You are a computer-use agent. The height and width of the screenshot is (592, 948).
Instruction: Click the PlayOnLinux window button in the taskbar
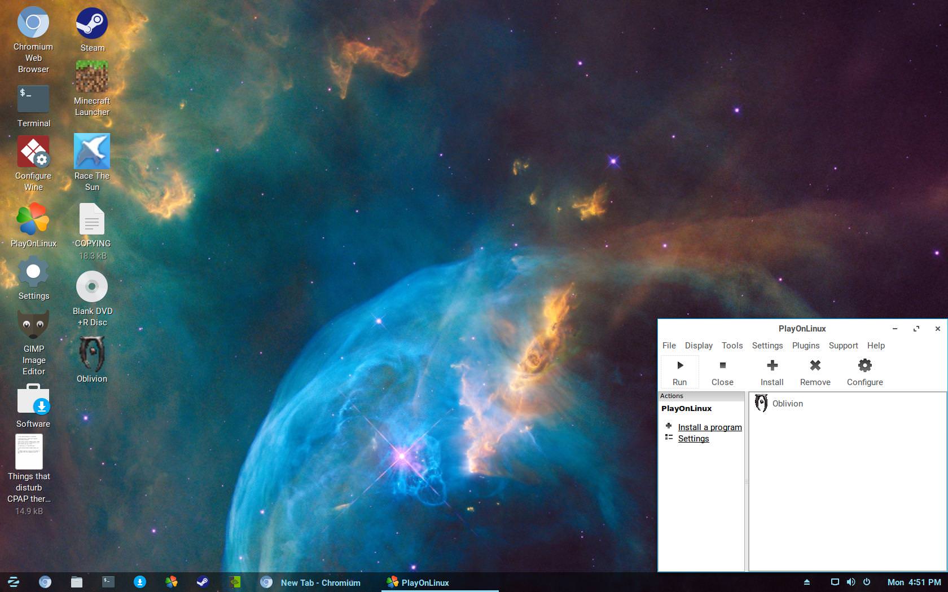point(440,582)
